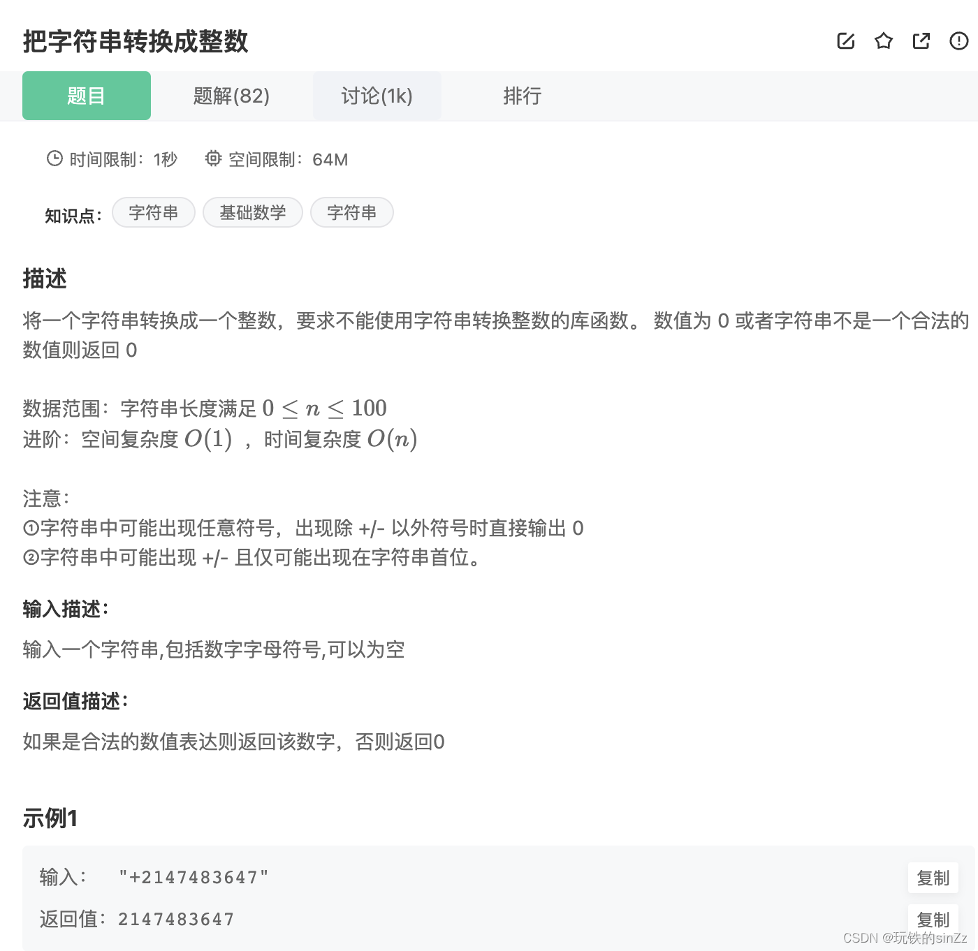The image size is (978, 951).
Task: Click the edit note icon beside the title
Action: coord(846,41)
